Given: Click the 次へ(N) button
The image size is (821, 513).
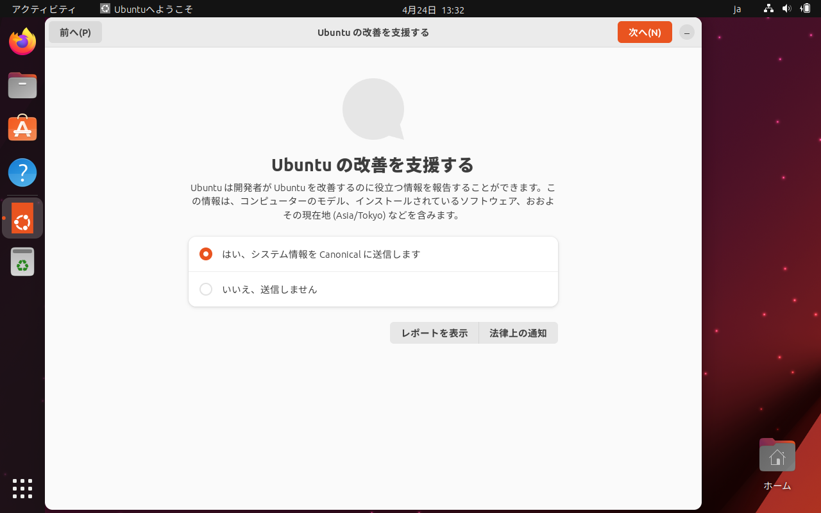Looking at the screenshot, I should point(645,32).
